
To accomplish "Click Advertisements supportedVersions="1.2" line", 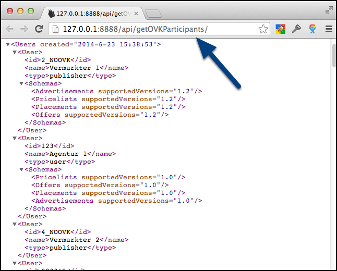I will pyautogui.click(x=117, y=91).
